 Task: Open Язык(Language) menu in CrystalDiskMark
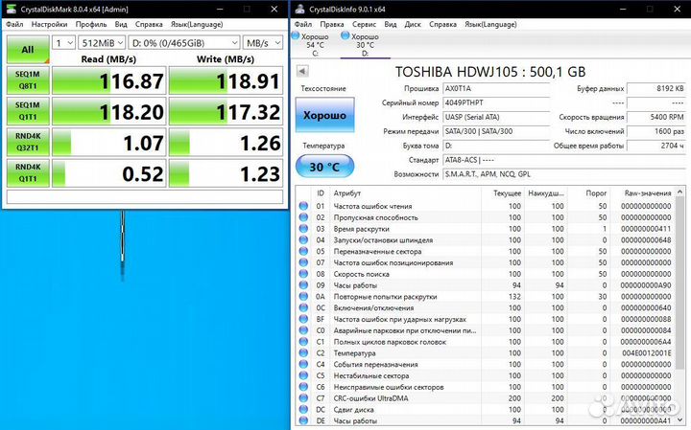[197, 24]
